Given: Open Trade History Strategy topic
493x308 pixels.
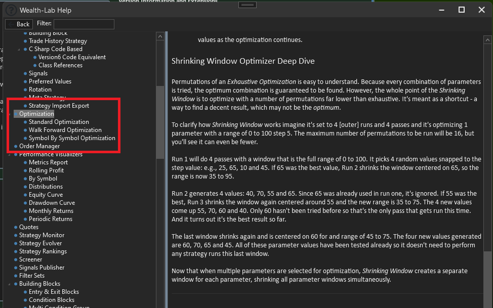Looking at the screenshot, I should point(58,41).
